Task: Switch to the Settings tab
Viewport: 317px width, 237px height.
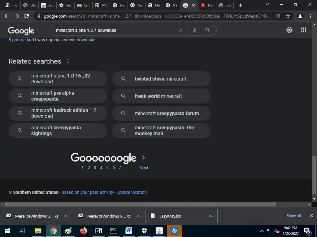Action: point(65,5)
